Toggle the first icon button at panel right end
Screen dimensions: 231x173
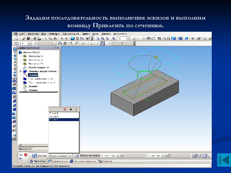(194, 156)
